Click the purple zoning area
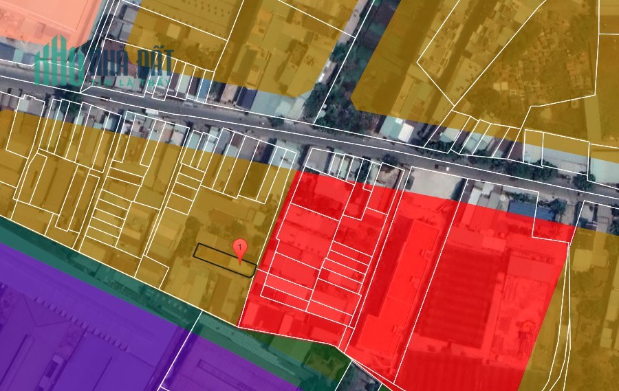The height and width of the screenshot is (391, 619). tap(98, 324)
